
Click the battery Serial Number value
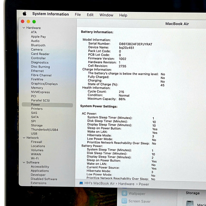(135, 44)
